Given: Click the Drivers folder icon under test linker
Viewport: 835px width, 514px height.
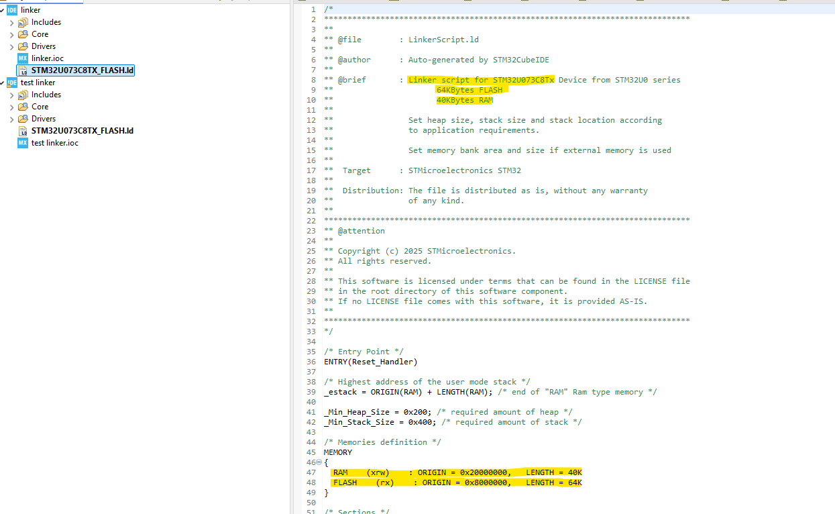Looking at the screenshot, I should [24, 118].
